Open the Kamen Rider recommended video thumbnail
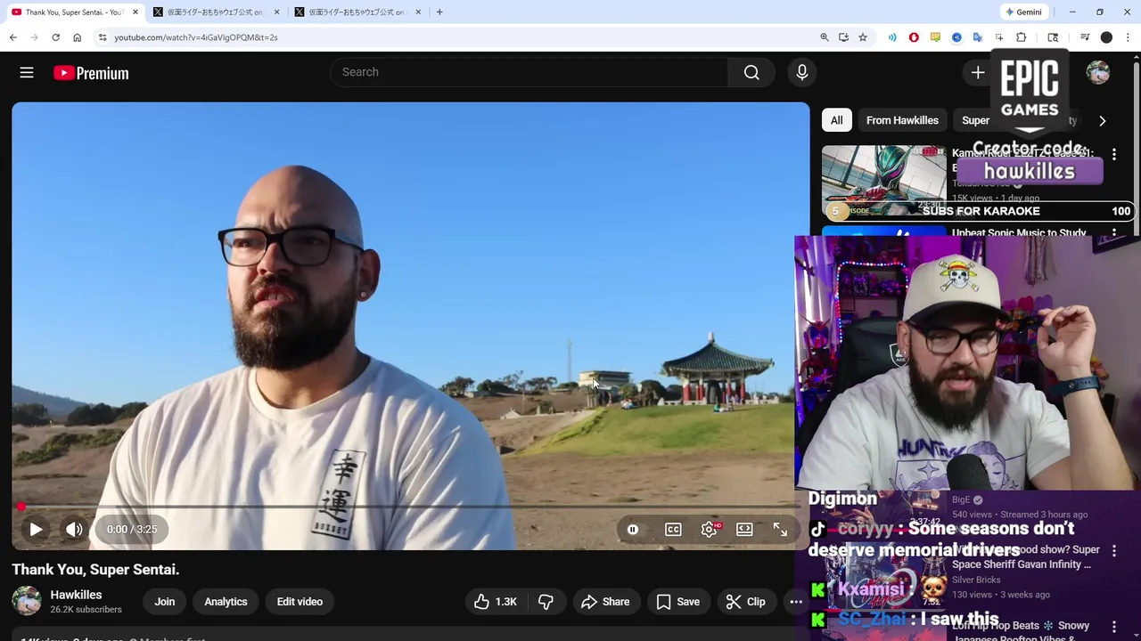Screen dimensions: 1141x641 click(883, 181)
